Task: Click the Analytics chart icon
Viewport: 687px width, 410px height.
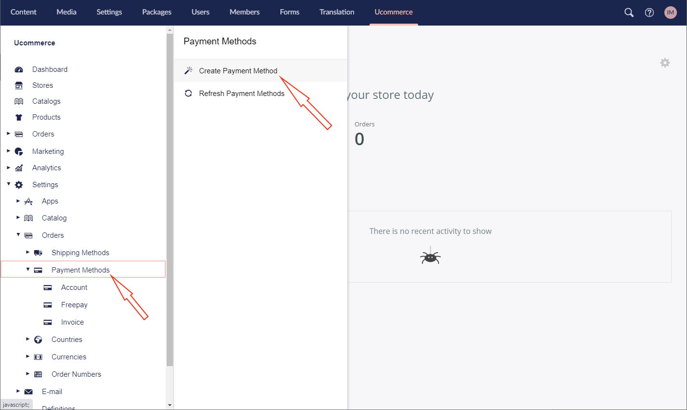Action: 18,167
